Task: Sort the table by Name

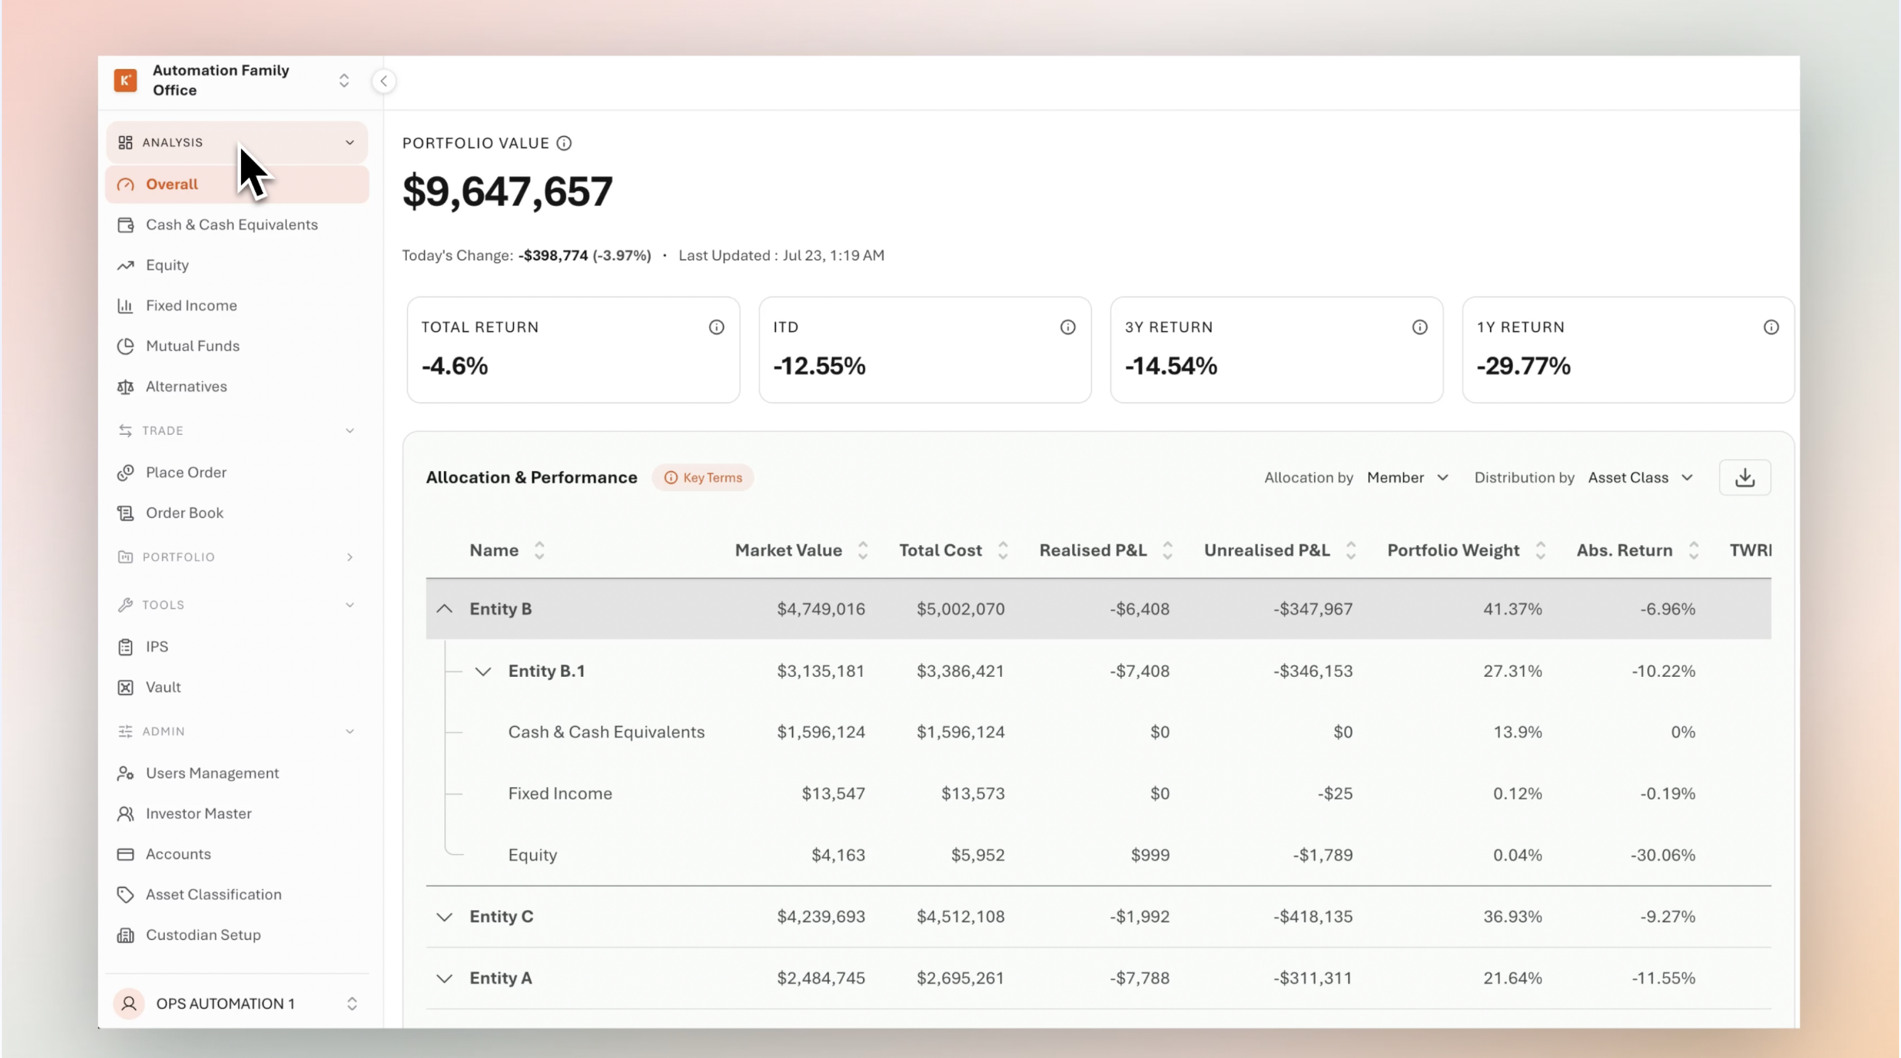Action: [539, 551]
